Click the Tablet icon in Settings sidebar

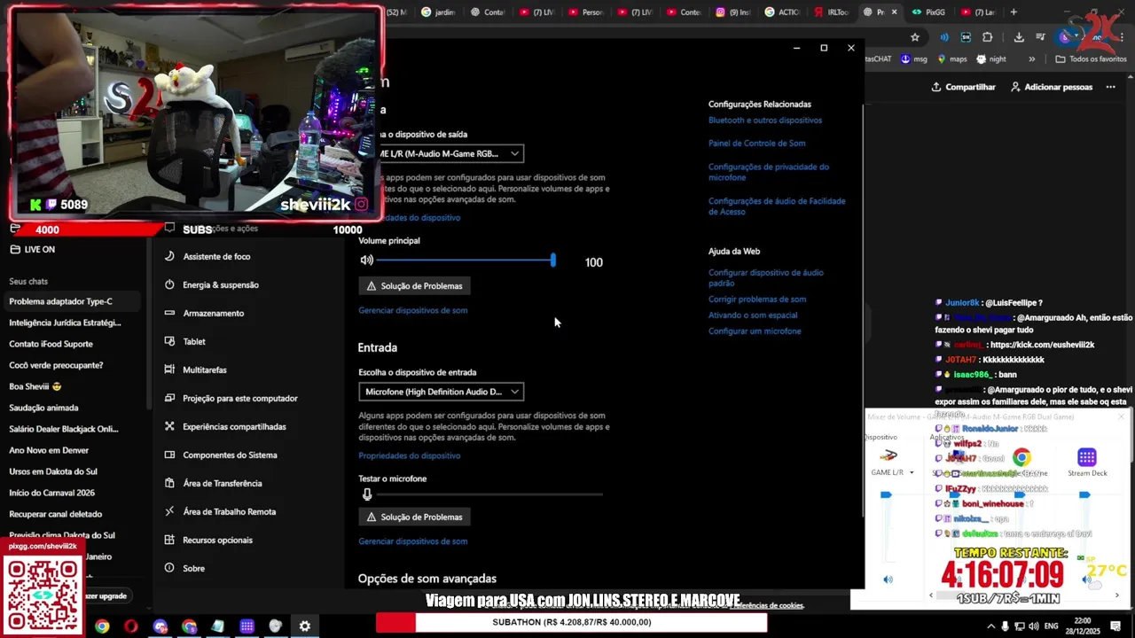169,341
